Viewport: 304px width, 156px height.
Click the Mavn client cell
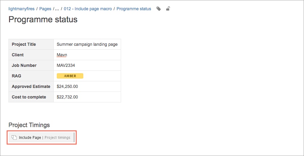tap(87, 55)
